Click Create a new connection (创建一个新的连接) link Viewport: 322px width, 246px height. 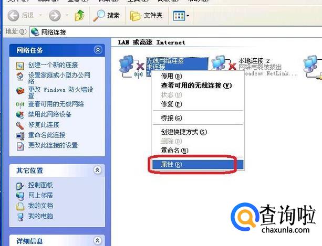click(53, 65)
